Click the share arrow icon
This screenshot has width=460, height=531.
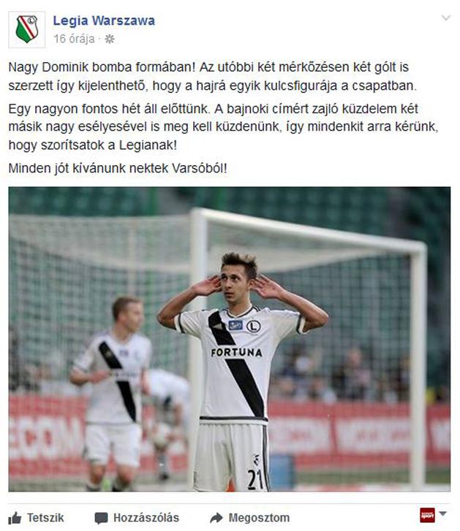[216, 518]
